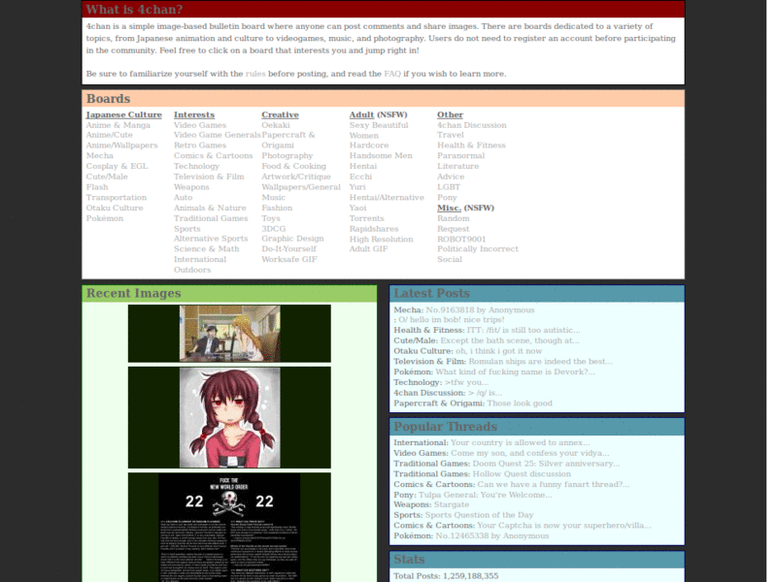Open the Anime/Cute board
The image size is (777, 582).
(x=109, y=135)
